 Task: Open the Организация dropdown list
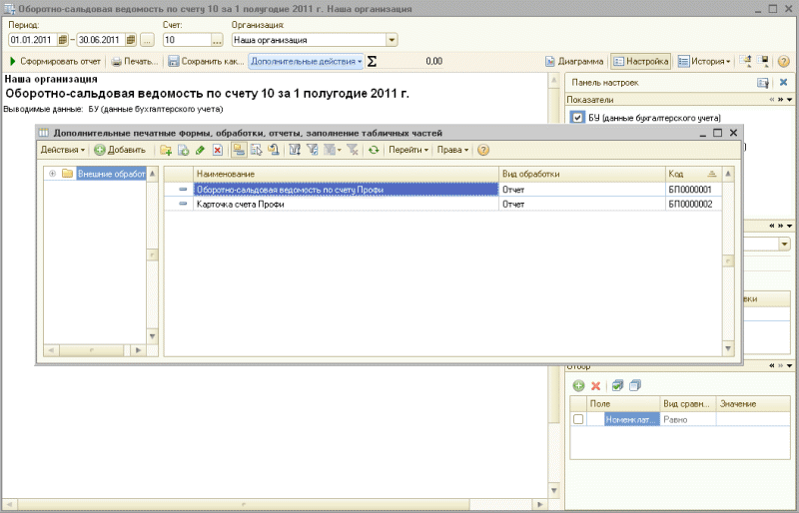point(392,40)
